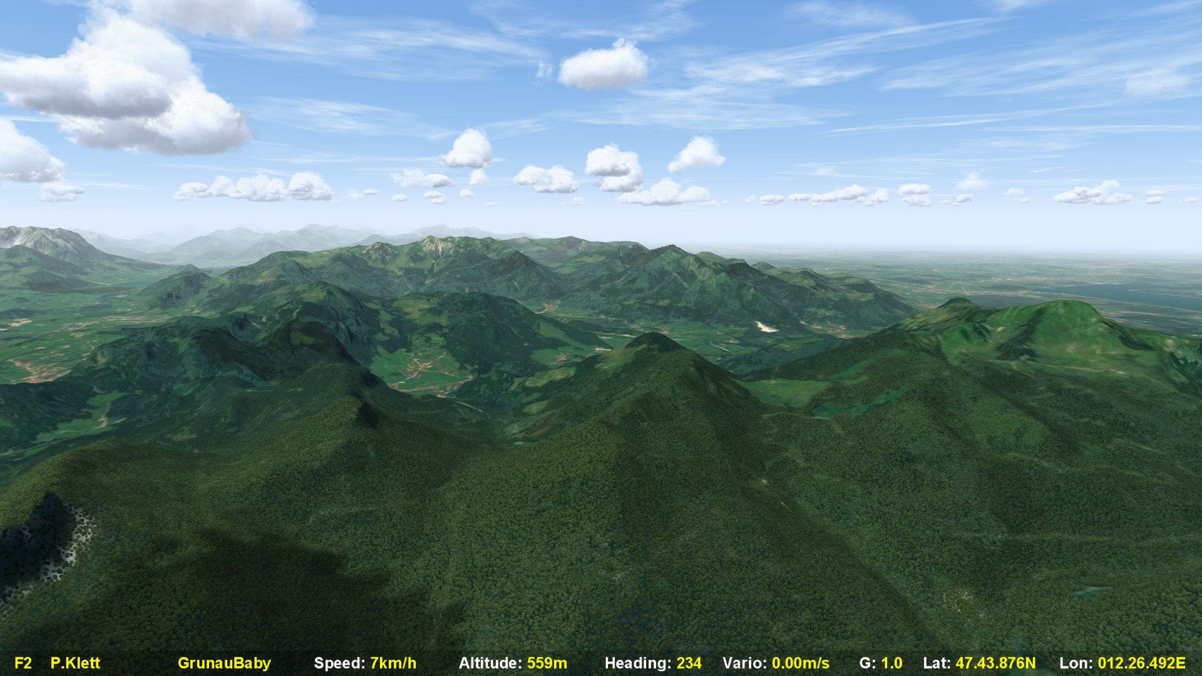Select the pilot name P.Klett
Viewport: 1202px width, 676px height.
click(x=75, y=663)
